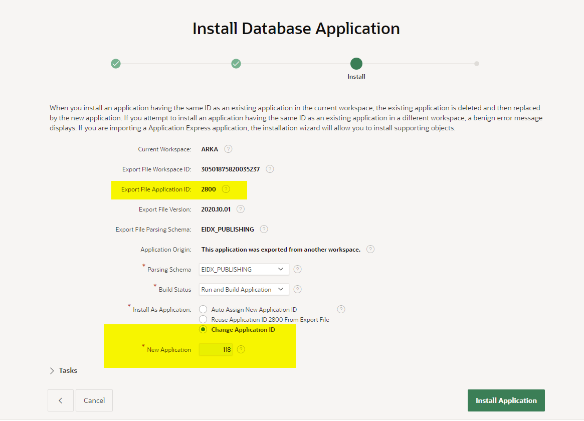
Task: Go to first completed wizard step
Action: point(116,64)
